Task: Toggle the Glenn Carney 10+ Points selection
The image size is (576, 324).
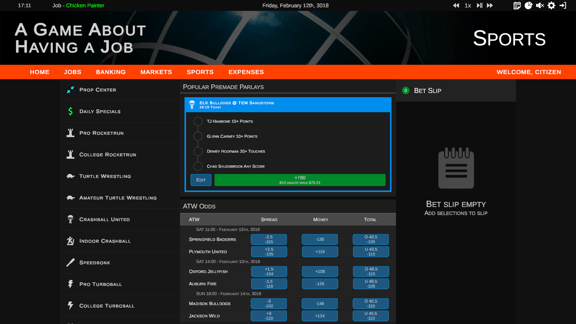Action: pyautogui.click(x=198, y=136)
